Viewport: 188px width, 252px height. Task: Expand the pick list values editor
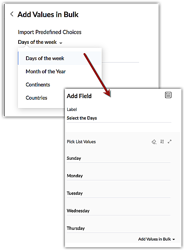tap(169, 142)
